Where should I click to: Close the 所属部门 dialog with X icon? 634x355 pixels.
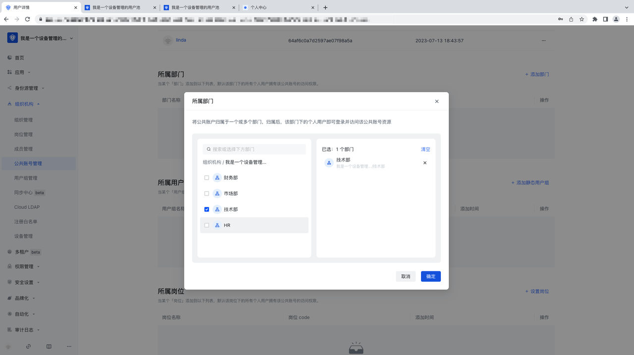click(436, 101)
